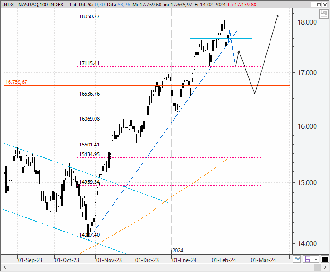Viewport: 330px width, 272px height.
Task: Click the 01-Nov-23 date label
Action: [109, 260]
